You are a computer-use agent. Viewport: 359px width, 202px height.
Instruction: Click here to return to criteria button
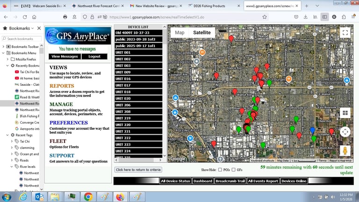click(x=138, y=170)
